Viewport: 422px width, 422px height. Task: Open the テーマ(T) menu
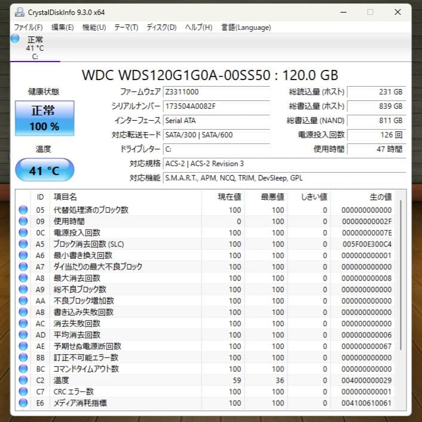126,27
